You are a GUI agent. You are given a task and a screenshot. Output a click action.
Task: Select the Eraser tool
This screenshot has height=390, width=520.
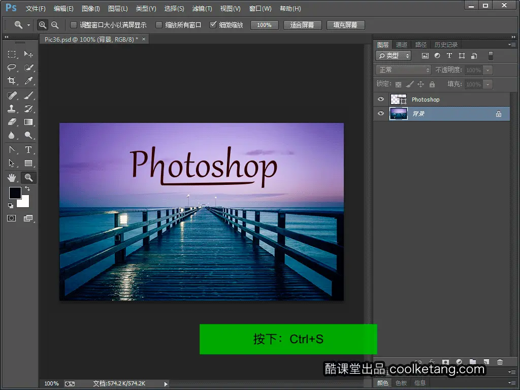click(x=12, y=122)
